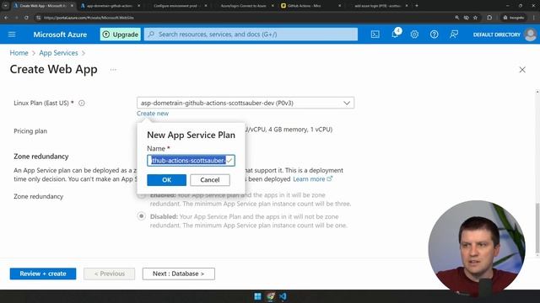Viewport: 540px width, 303px height.
Task: Cancel the New App Service Plan dialog
Action: [210, 180]
